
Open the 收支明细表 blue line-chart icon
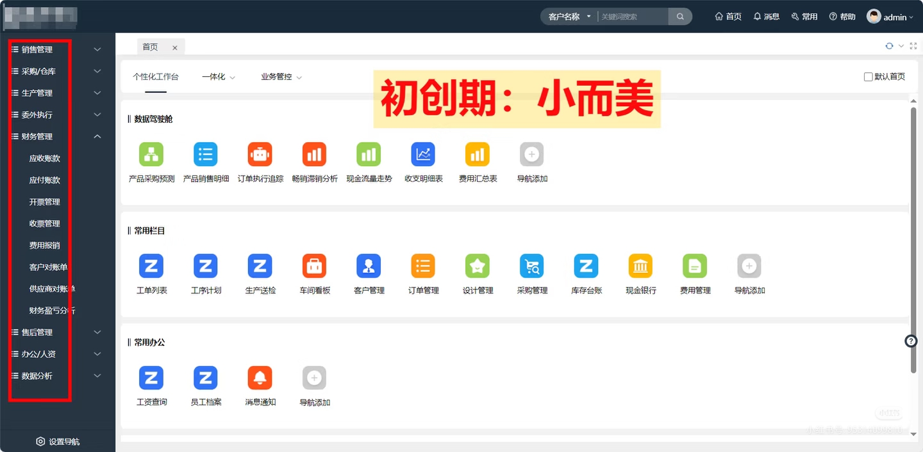[423, 154]
